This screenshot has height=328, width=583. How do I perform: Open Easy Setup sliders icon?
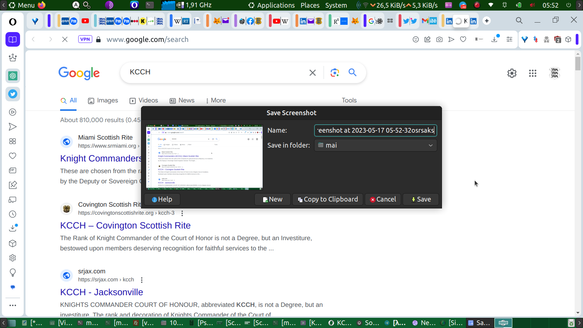509,39
